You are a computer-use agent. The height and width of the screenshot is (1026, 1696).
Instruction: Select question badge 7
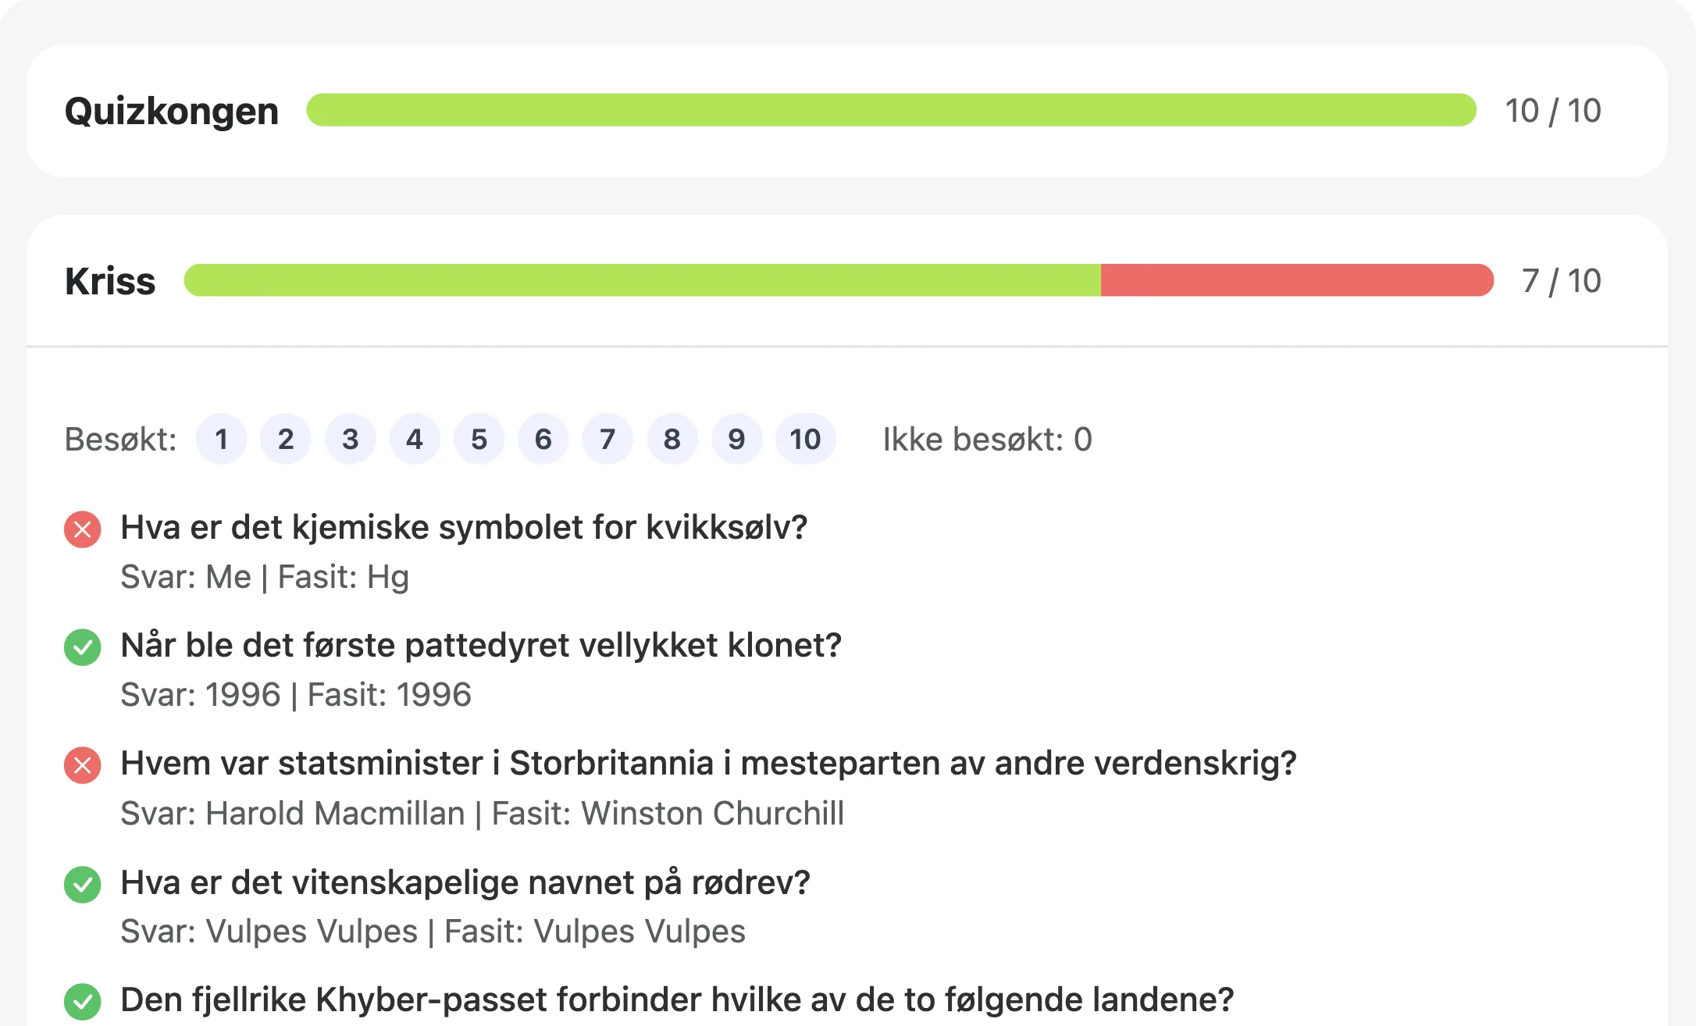(x=607, y=439)
